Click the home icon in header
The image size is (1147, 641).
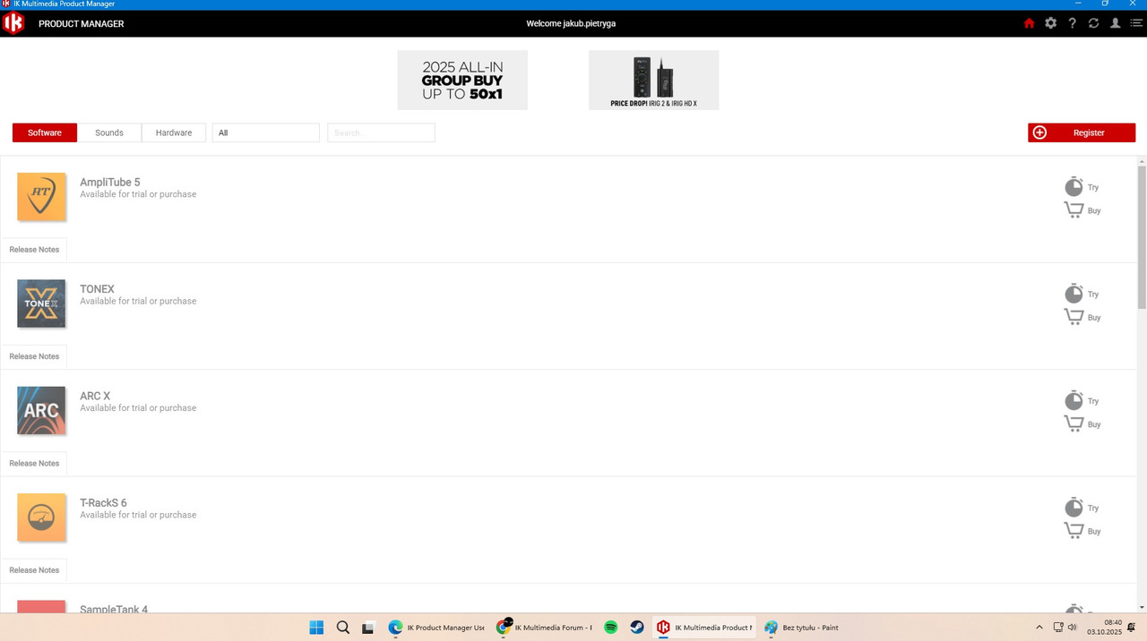[1029, 23]
